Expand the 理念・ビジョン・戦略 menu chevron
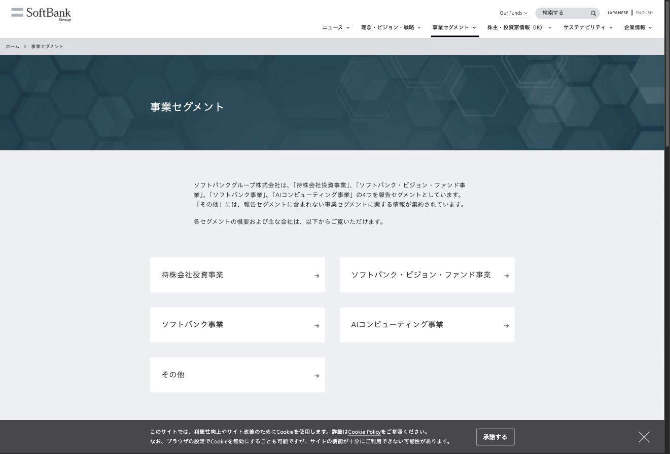Image resolution: width=670 pixels, height=454 pixels. (419, 28)
